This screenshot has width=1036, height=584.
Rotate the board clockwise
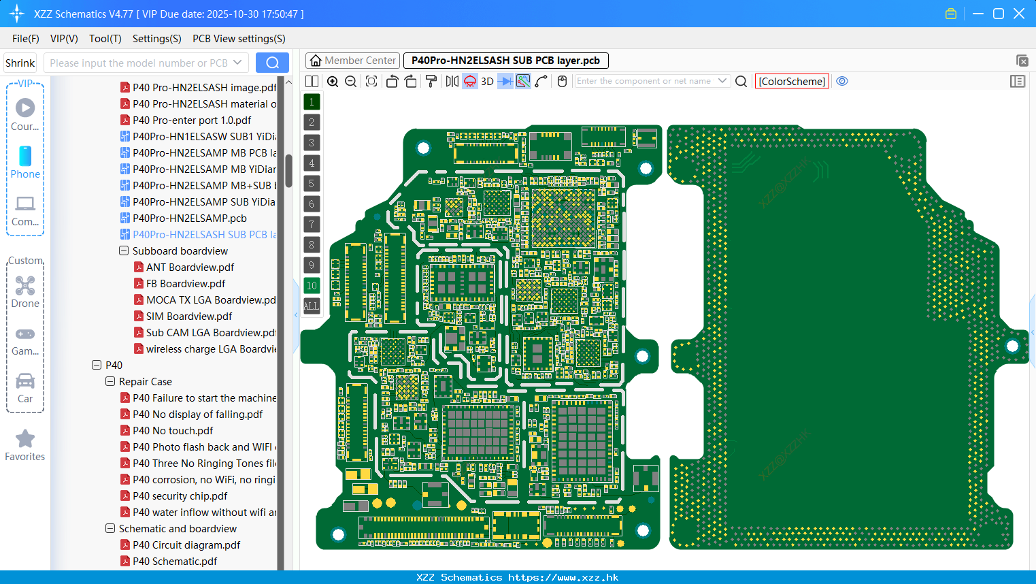click(411, 81)
